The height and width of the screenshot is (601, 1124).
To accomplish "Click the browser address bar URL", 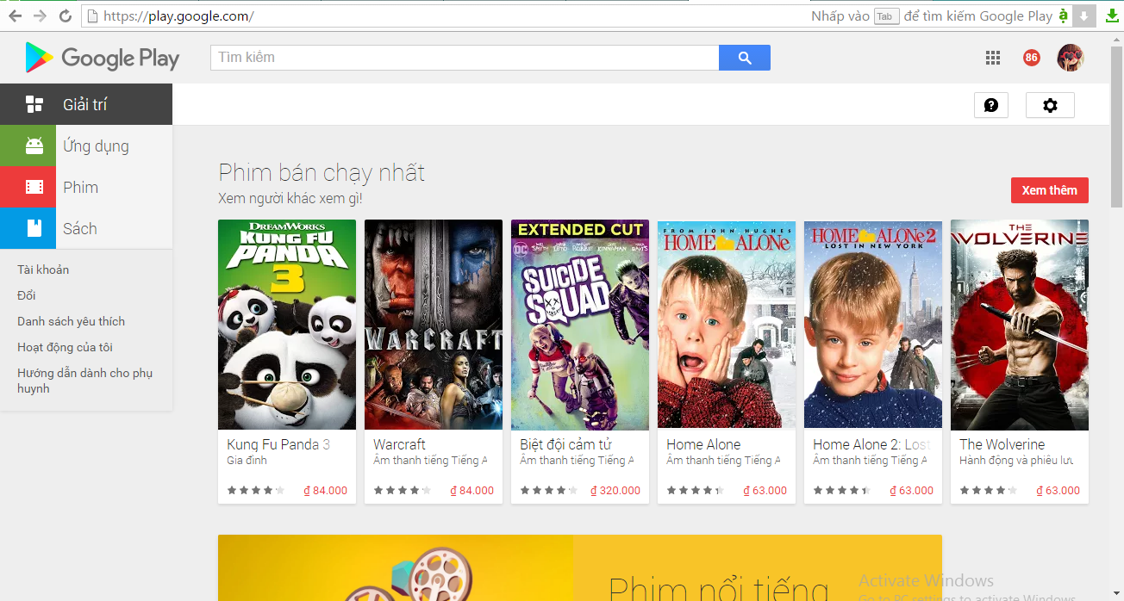I will (x=178, y=15).
